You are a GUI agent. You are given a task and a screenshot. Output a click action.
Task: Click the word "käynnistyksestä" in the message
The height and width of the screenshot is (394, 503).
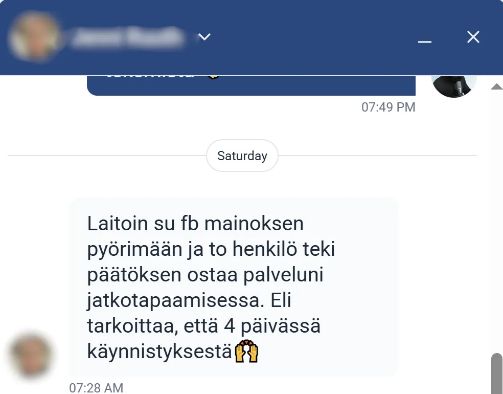(159, 352)
